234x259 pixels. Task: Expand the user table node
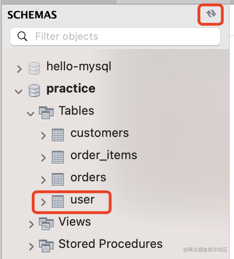click(x=43, y=202)
